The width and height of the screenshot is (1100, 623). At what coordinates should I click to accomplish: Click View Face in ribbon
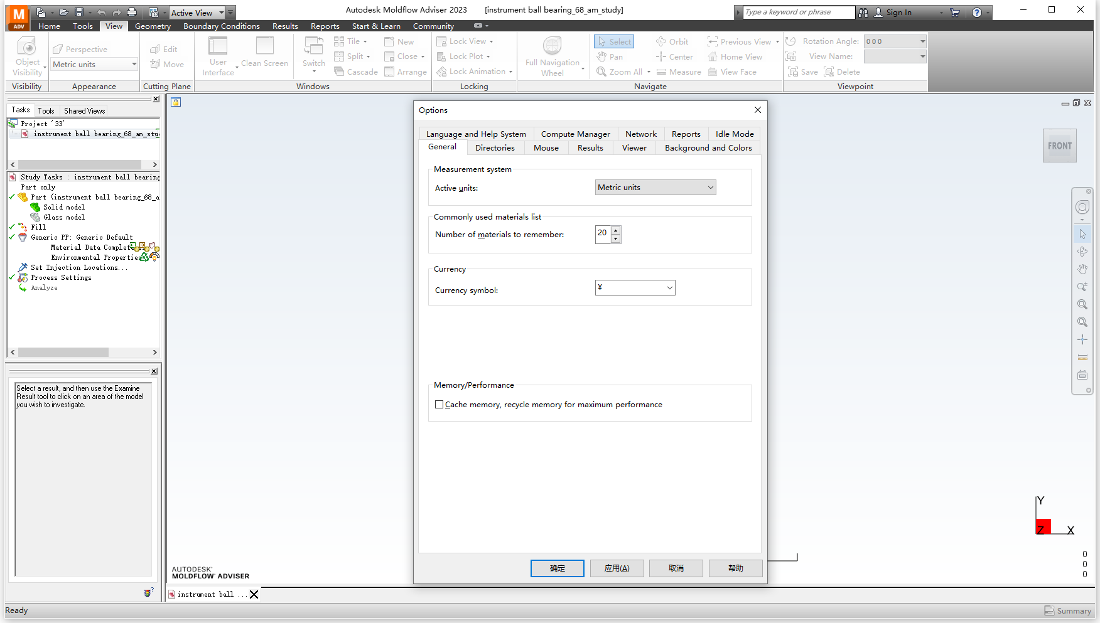[732, 72]
